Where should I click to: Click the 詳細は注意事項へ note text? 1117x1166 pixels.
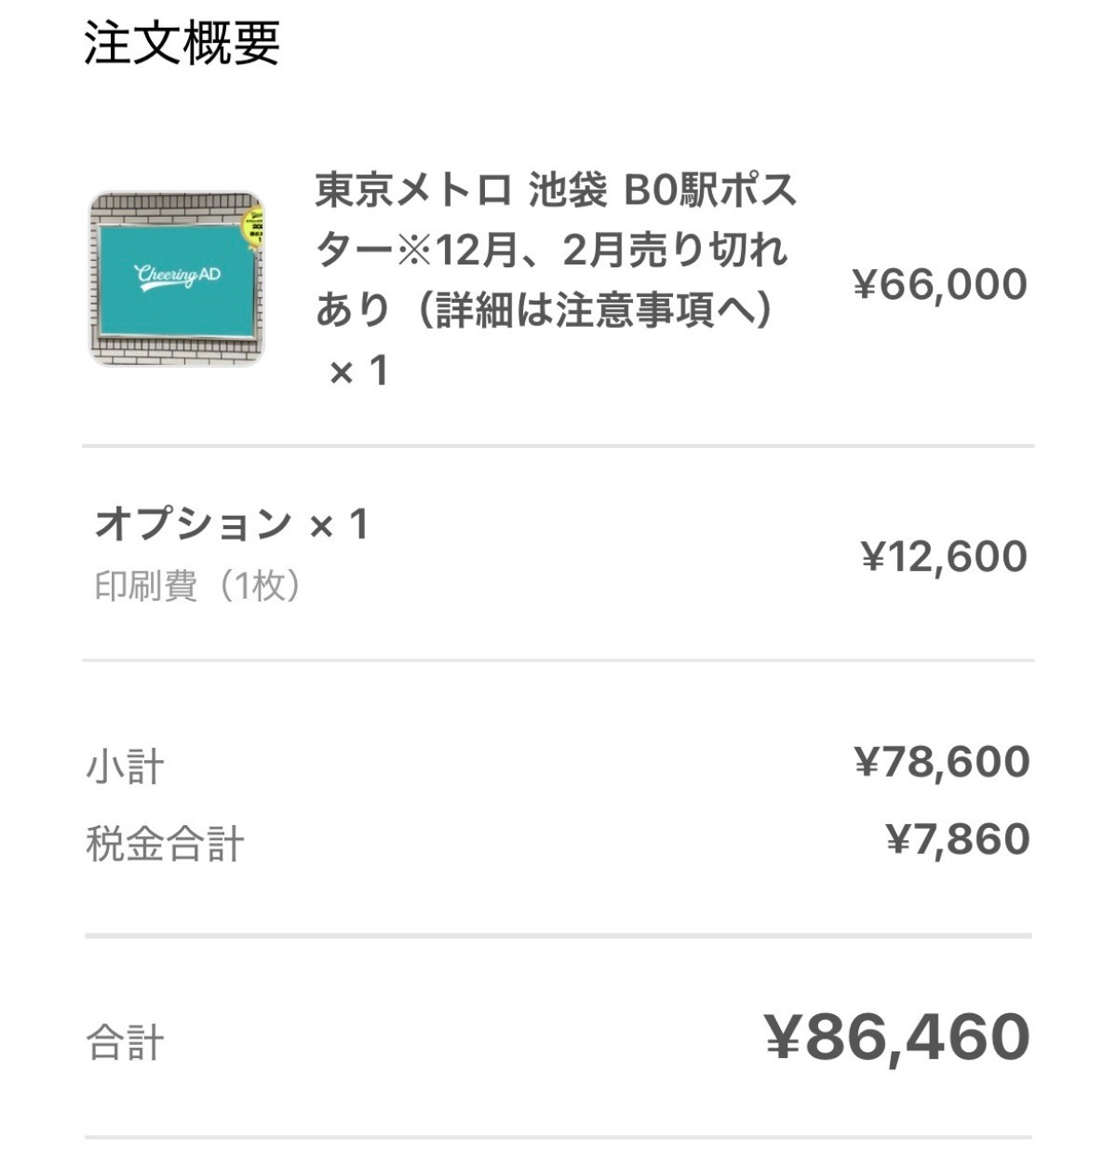596,311
